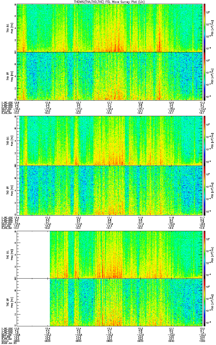Click the 0840 time tick label

click(79, 341)
